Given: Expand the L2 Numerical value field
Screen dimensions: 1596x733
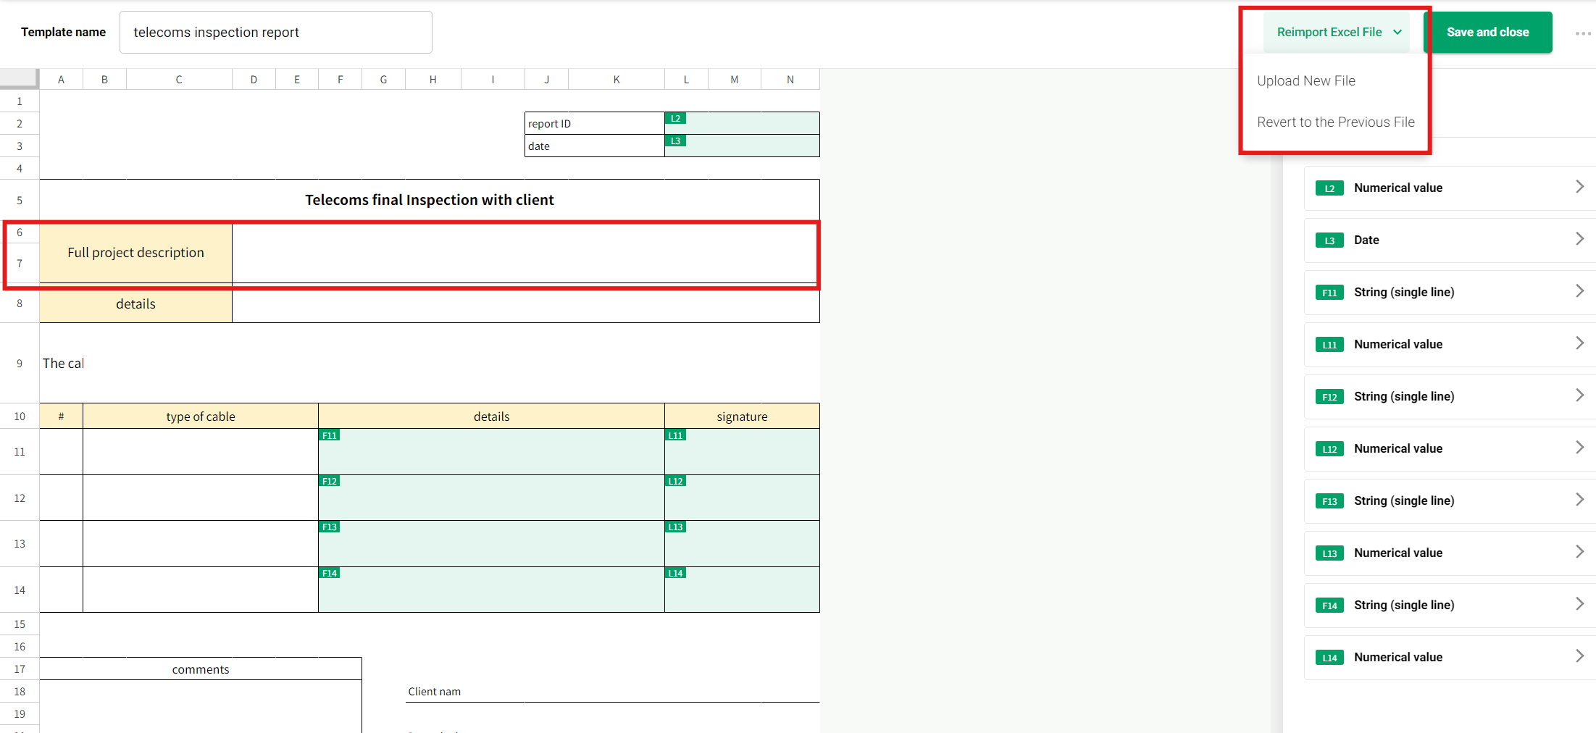Looking at the screenshot, I should coord(1449,188).
